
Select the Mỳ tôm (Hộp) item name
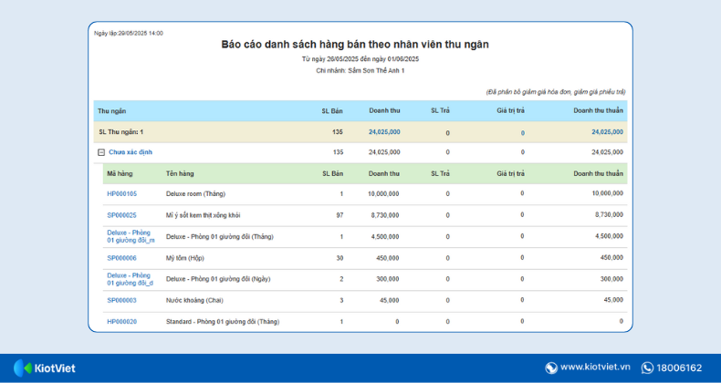click(185, 258)
